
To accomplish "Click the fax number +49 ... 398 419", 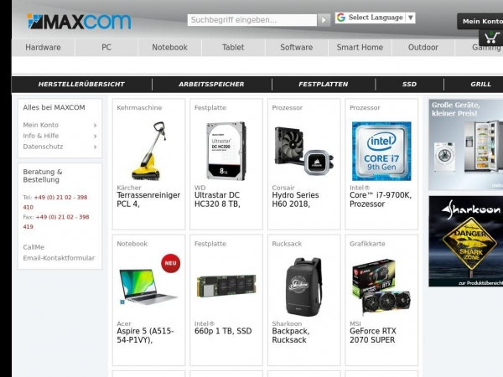I will click(x=56, y=222).
